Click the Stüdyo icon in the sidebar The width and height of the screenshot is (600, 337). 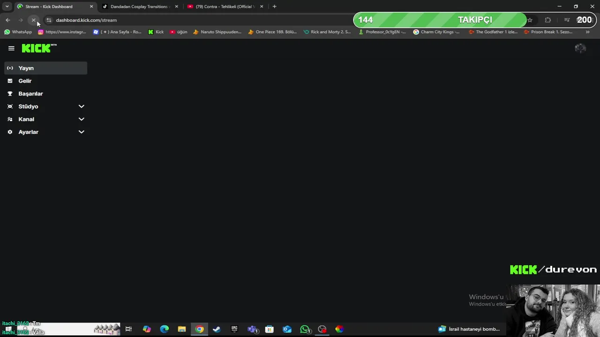10,106
